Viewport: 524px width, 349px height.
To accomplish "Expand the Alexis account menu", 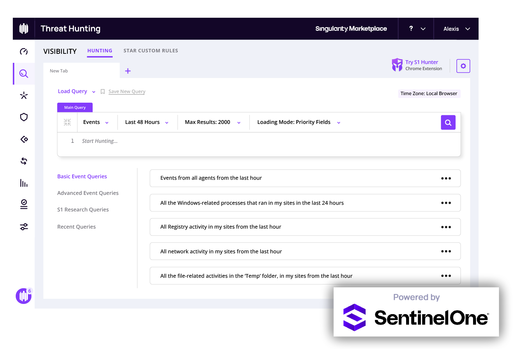I will coord(456,29).
